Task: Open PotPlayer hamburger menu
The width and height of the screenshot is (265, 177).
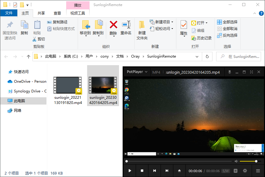Action: [x=258, y=171]
